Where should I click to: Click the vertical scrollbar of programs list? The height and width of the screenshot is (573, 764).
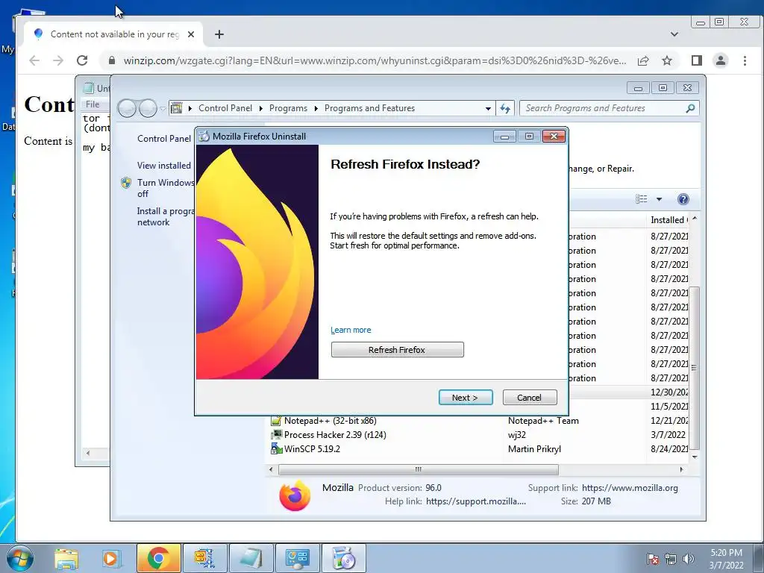(695, 368)
